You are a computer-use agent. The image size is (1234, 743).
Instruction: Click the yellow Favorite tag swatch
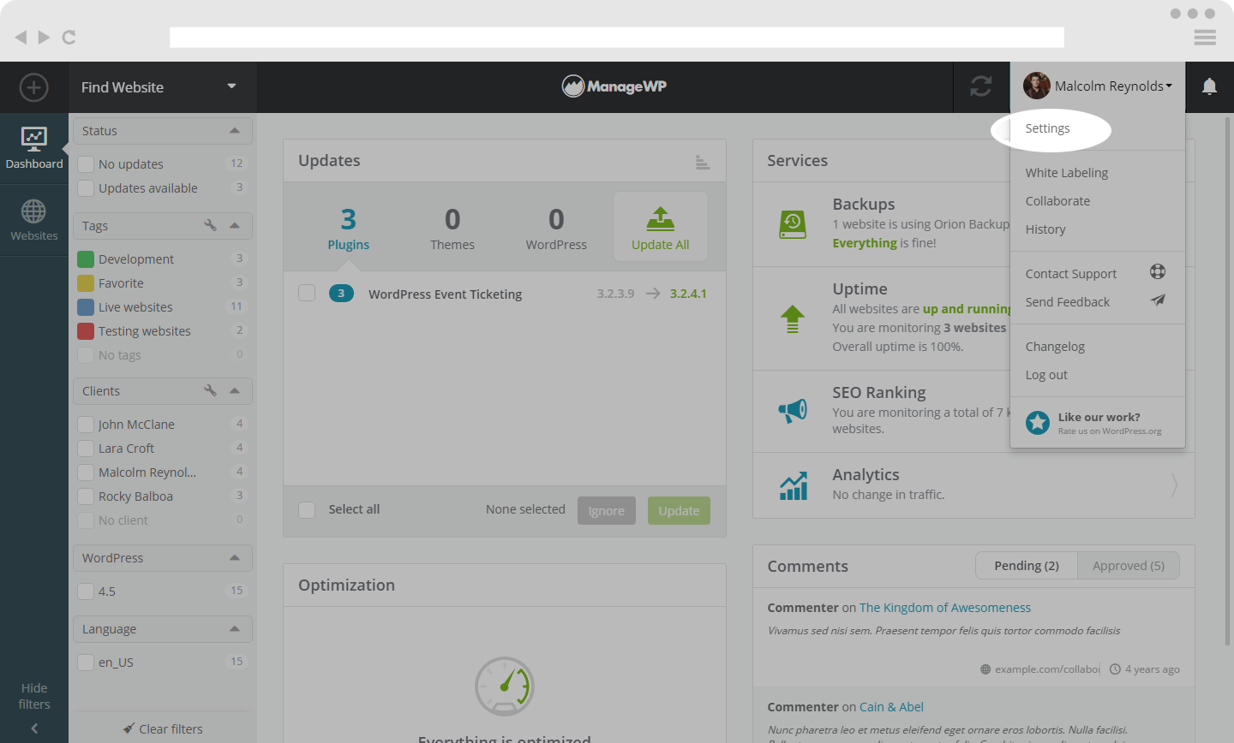[86, 283]
